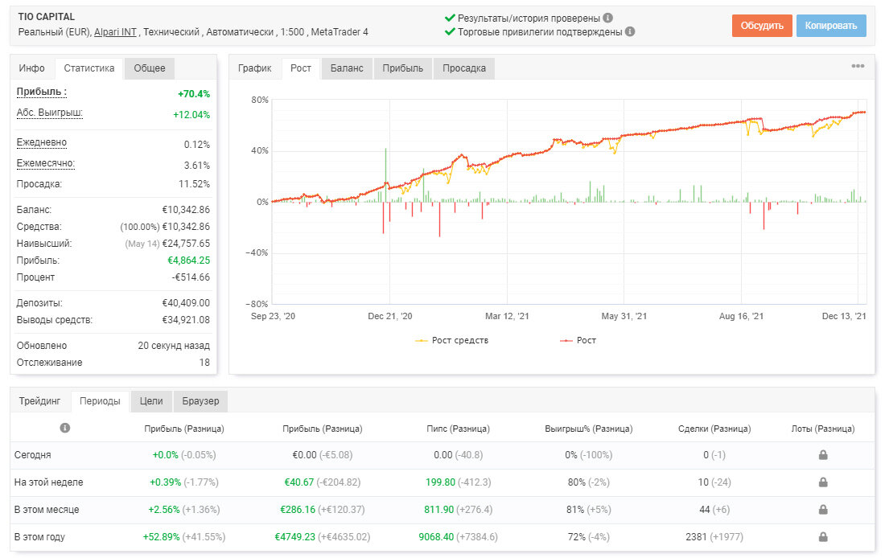The height and width of the screenshot is (558, 885).
Task: Switch to the Просадка chart tab
Action: pyautogui.click(x=464, y=68)
